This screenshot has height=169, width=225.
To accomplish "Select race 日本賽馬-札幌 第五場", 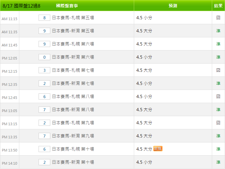I will click(73, 18).
